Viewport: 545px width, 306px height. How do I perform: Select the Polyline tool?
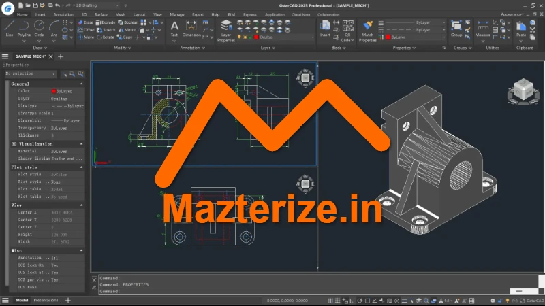click(24, 29)
